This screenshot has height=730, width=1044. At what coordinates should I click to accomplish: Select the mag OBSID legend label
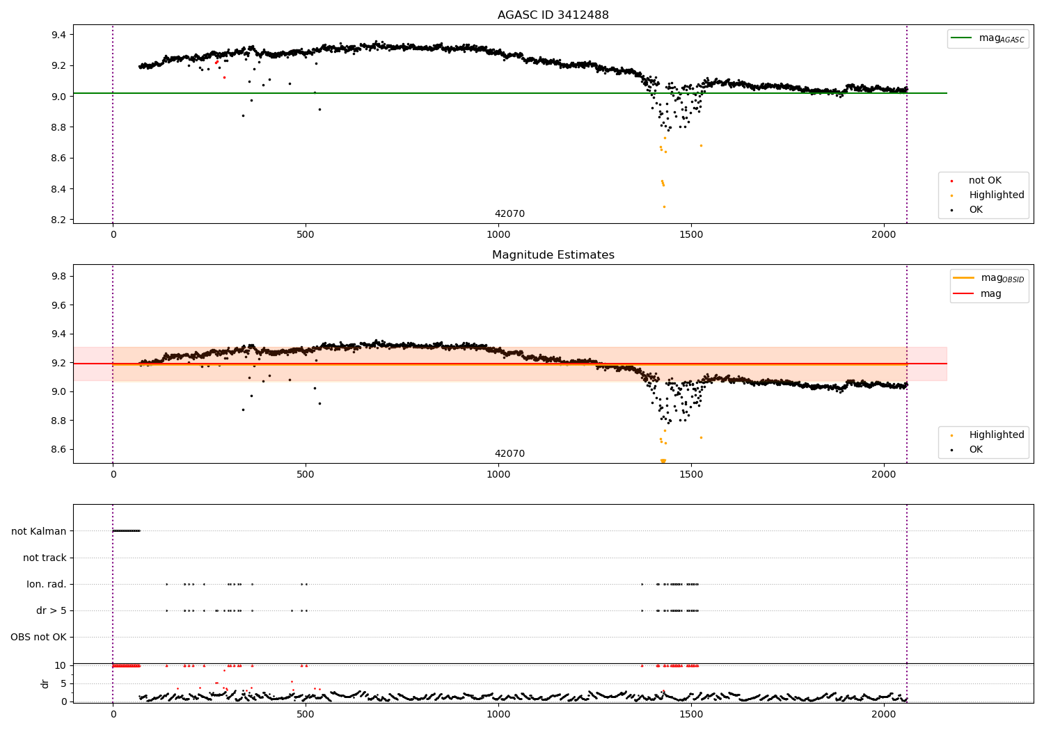(1002, 278)
